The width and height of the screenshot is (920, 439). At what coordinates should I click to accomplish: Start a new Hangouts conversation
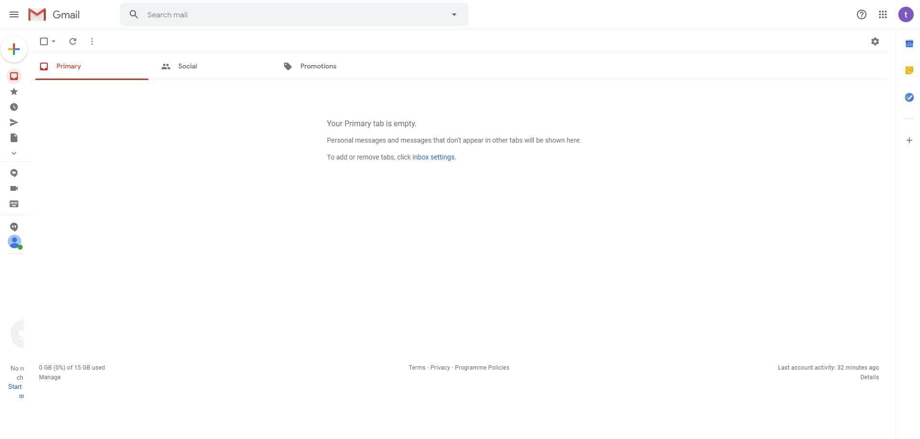14,173
